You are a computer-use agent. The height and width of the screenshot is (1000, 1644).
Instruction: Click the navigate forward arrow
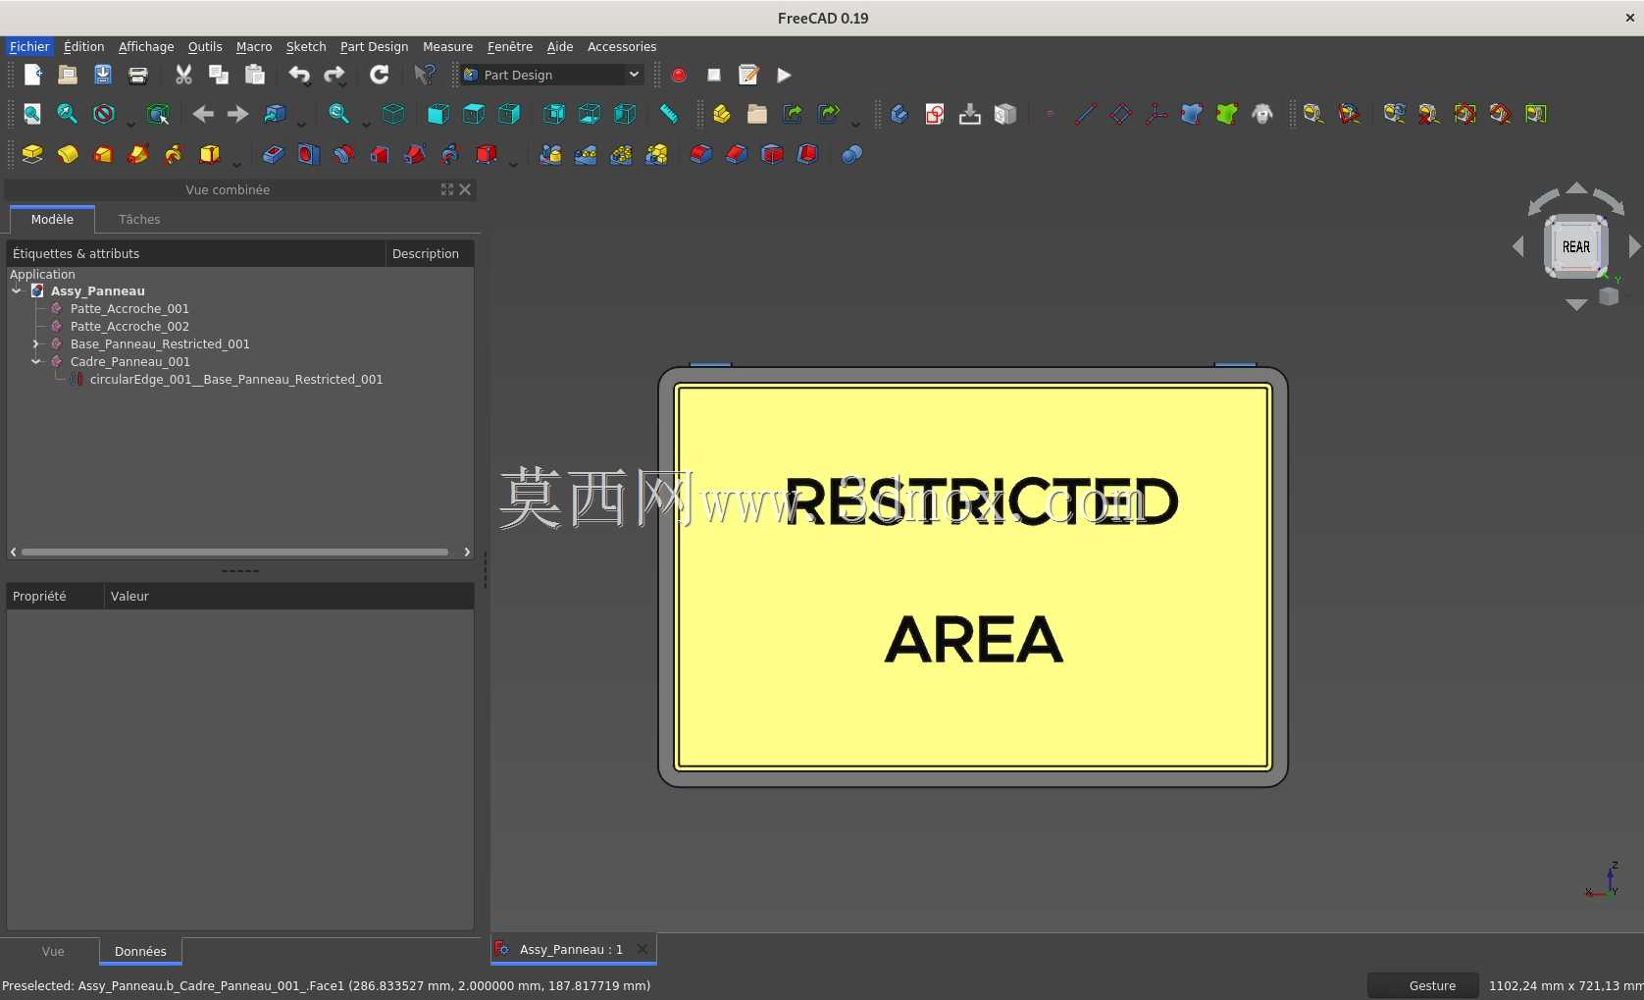tap(237, 114)
